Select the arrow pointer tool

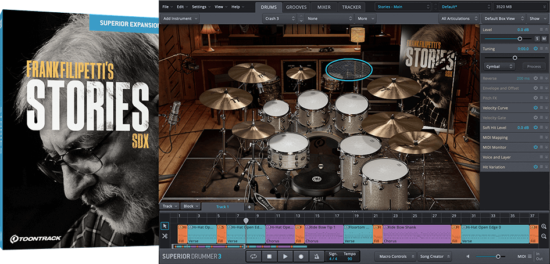pos(165,226)
